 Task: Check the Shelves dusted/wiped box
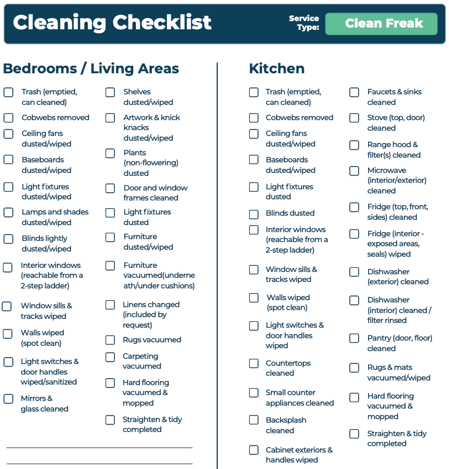[x=110, y=92]
